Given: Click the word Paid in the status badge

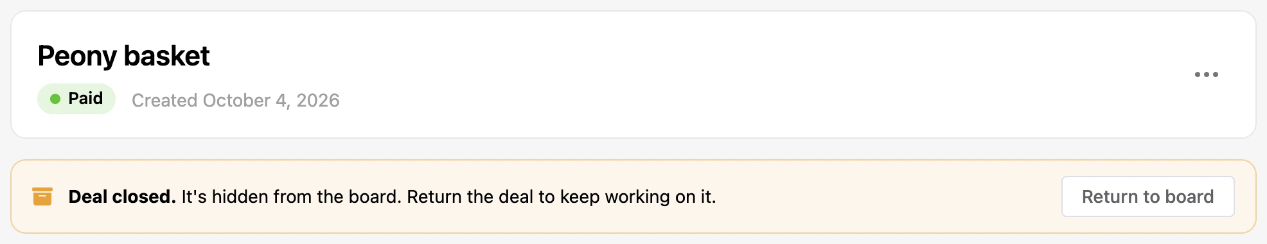Looking at the screenshot, I should click(x=85, y=98).
